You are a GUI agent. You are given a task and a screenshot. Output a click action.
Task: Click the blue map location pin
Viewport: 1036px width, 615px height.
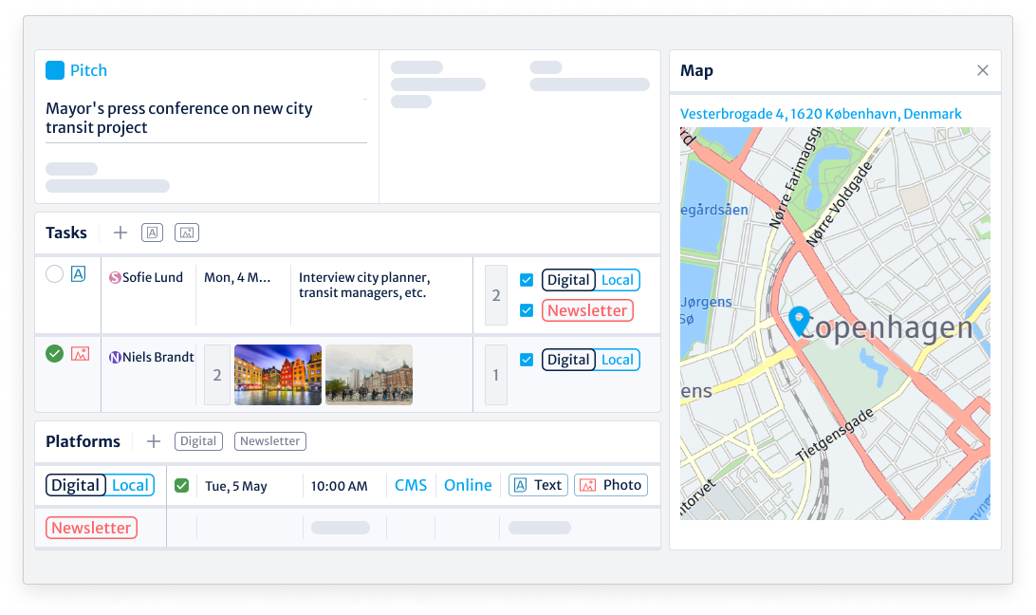[x=799, y=322]
